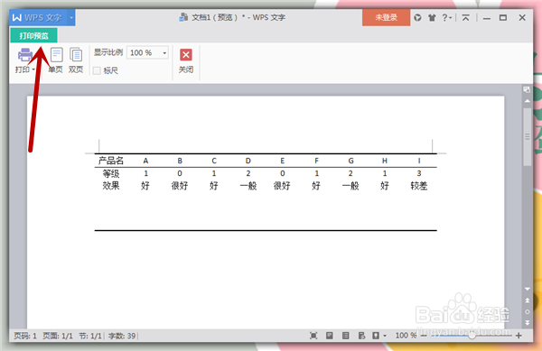
Task: Click the 字数: 39 word count
Action: click(x=122, y=336)
